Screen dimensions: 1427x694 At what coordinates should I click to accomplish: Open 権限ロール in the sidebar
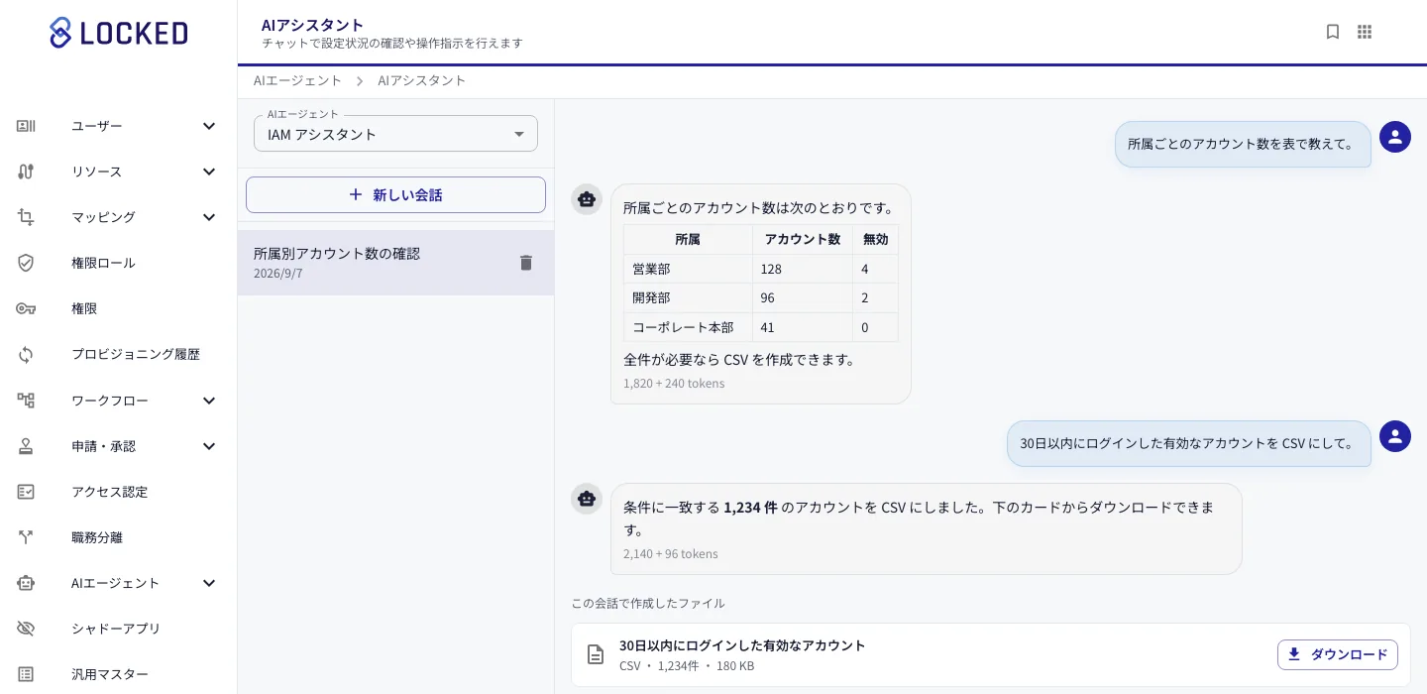click(119, 263)
